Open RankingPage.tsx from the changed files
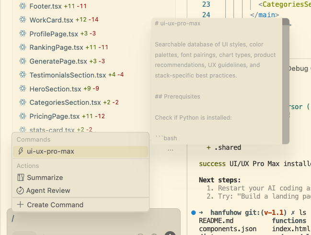The width and height of the screenshot is (311, 235). click(x=57, y=47)
